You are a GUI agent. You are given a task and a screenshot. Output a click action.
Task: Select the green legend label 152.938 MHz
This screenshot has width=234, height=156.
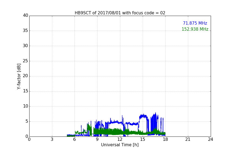click(x=195, y=29)
